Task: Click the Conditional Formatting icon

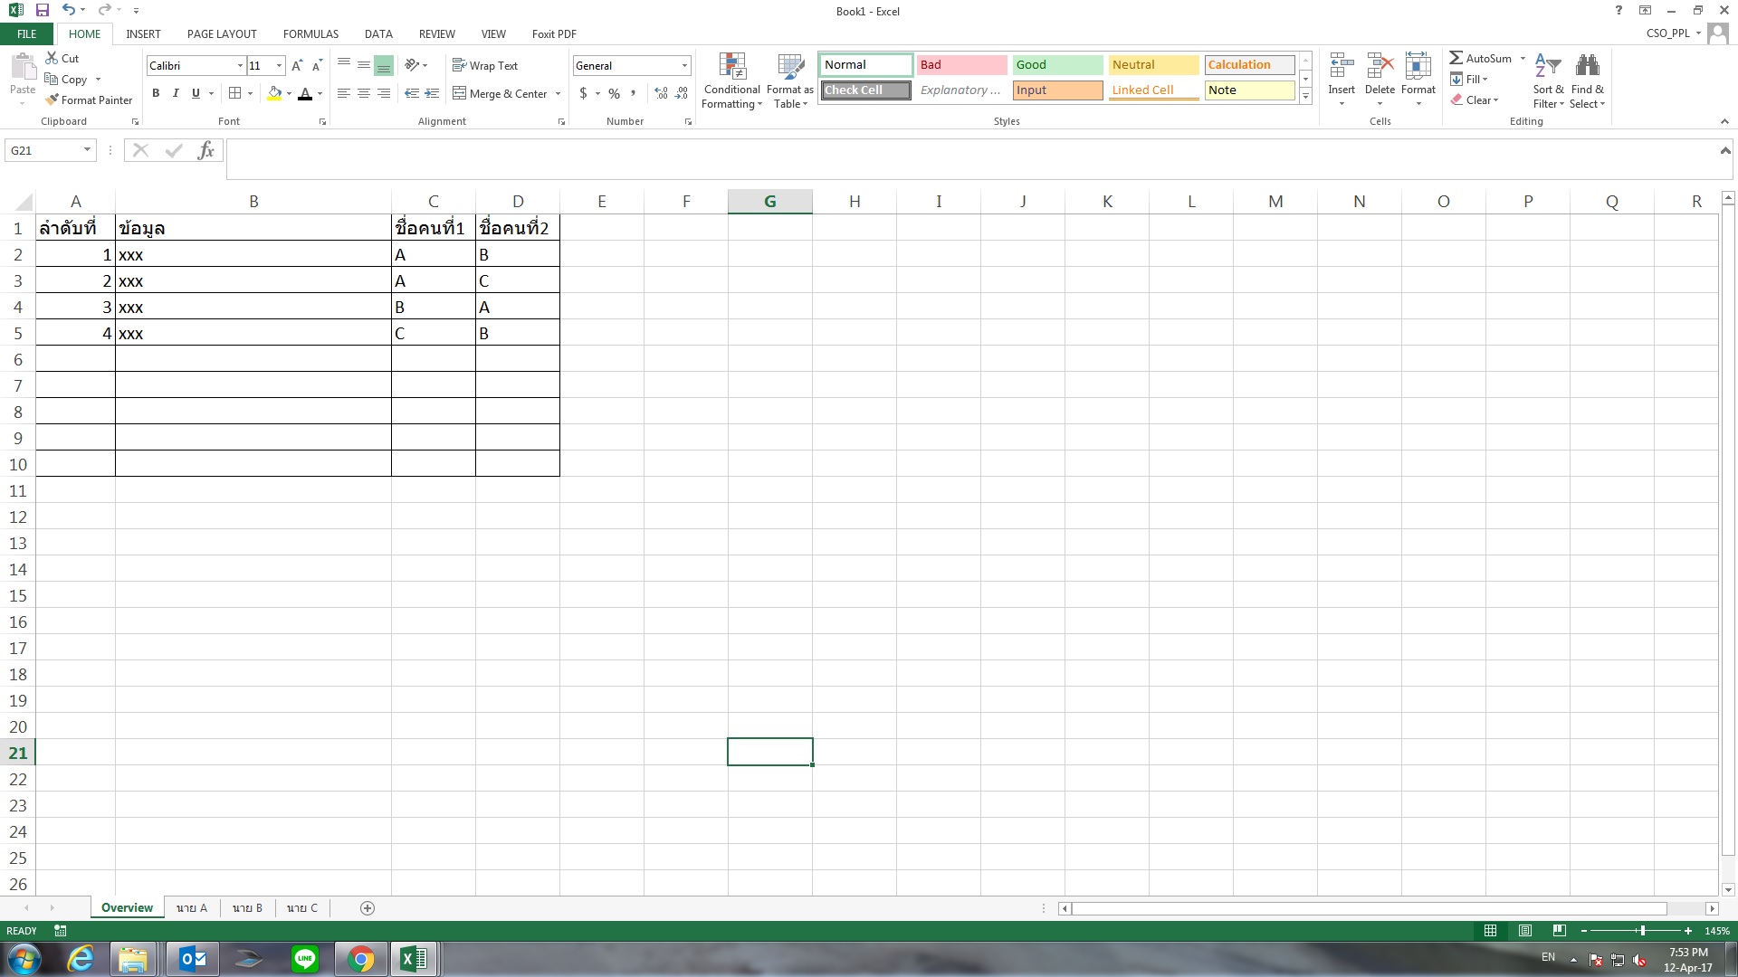Action: [731, 67]
